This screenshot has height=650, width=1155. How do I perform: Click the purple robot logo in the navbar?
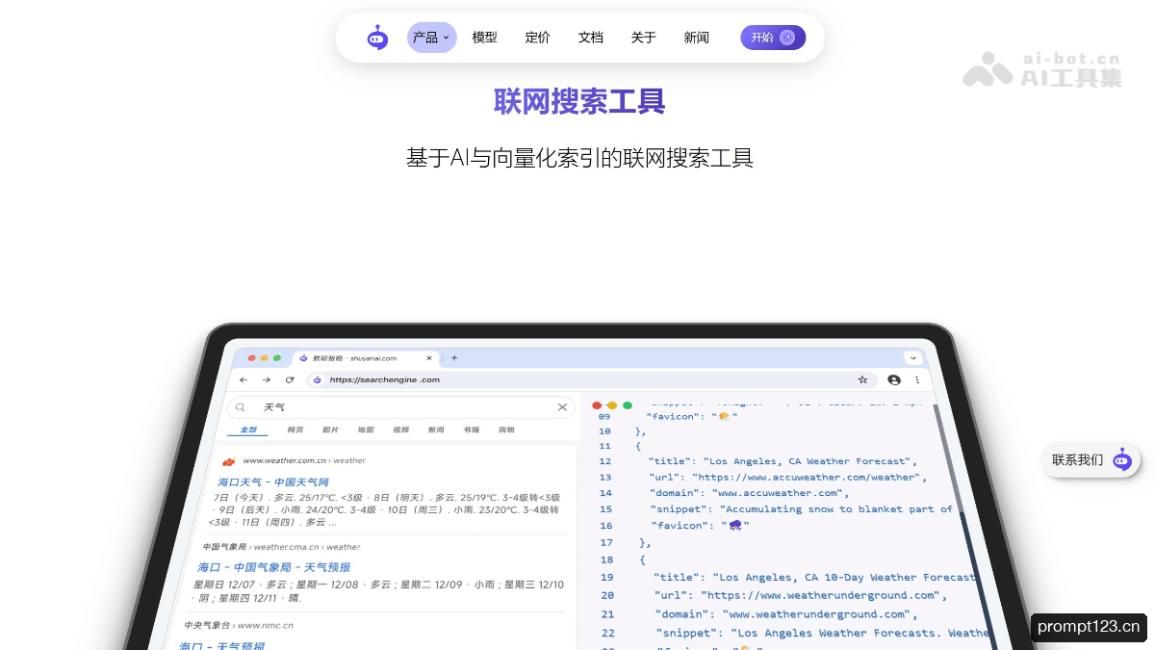[x=377, y=38]
